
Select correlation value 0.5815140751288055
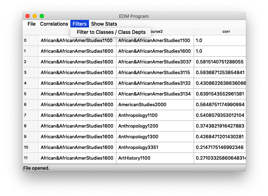point(219,62)
